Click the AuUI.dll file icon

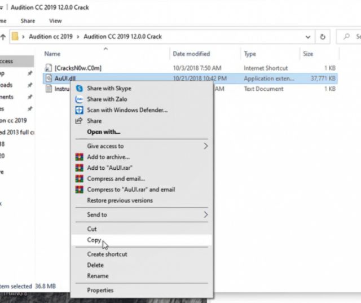(49, 78)
